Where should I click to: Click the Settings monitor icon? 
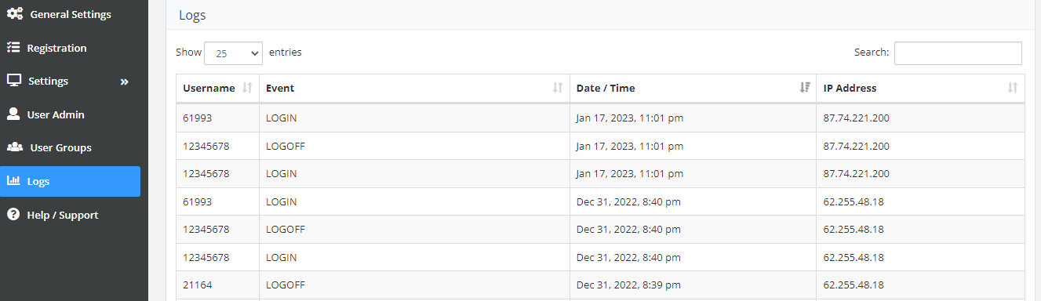coord(14,81)
